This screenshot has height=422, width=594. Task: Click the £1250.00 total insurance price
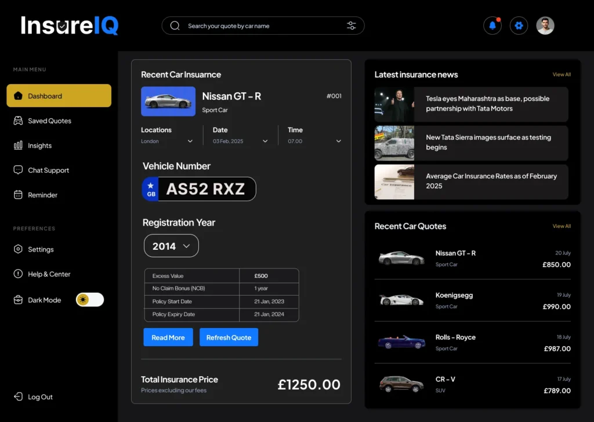pos(309,384)
